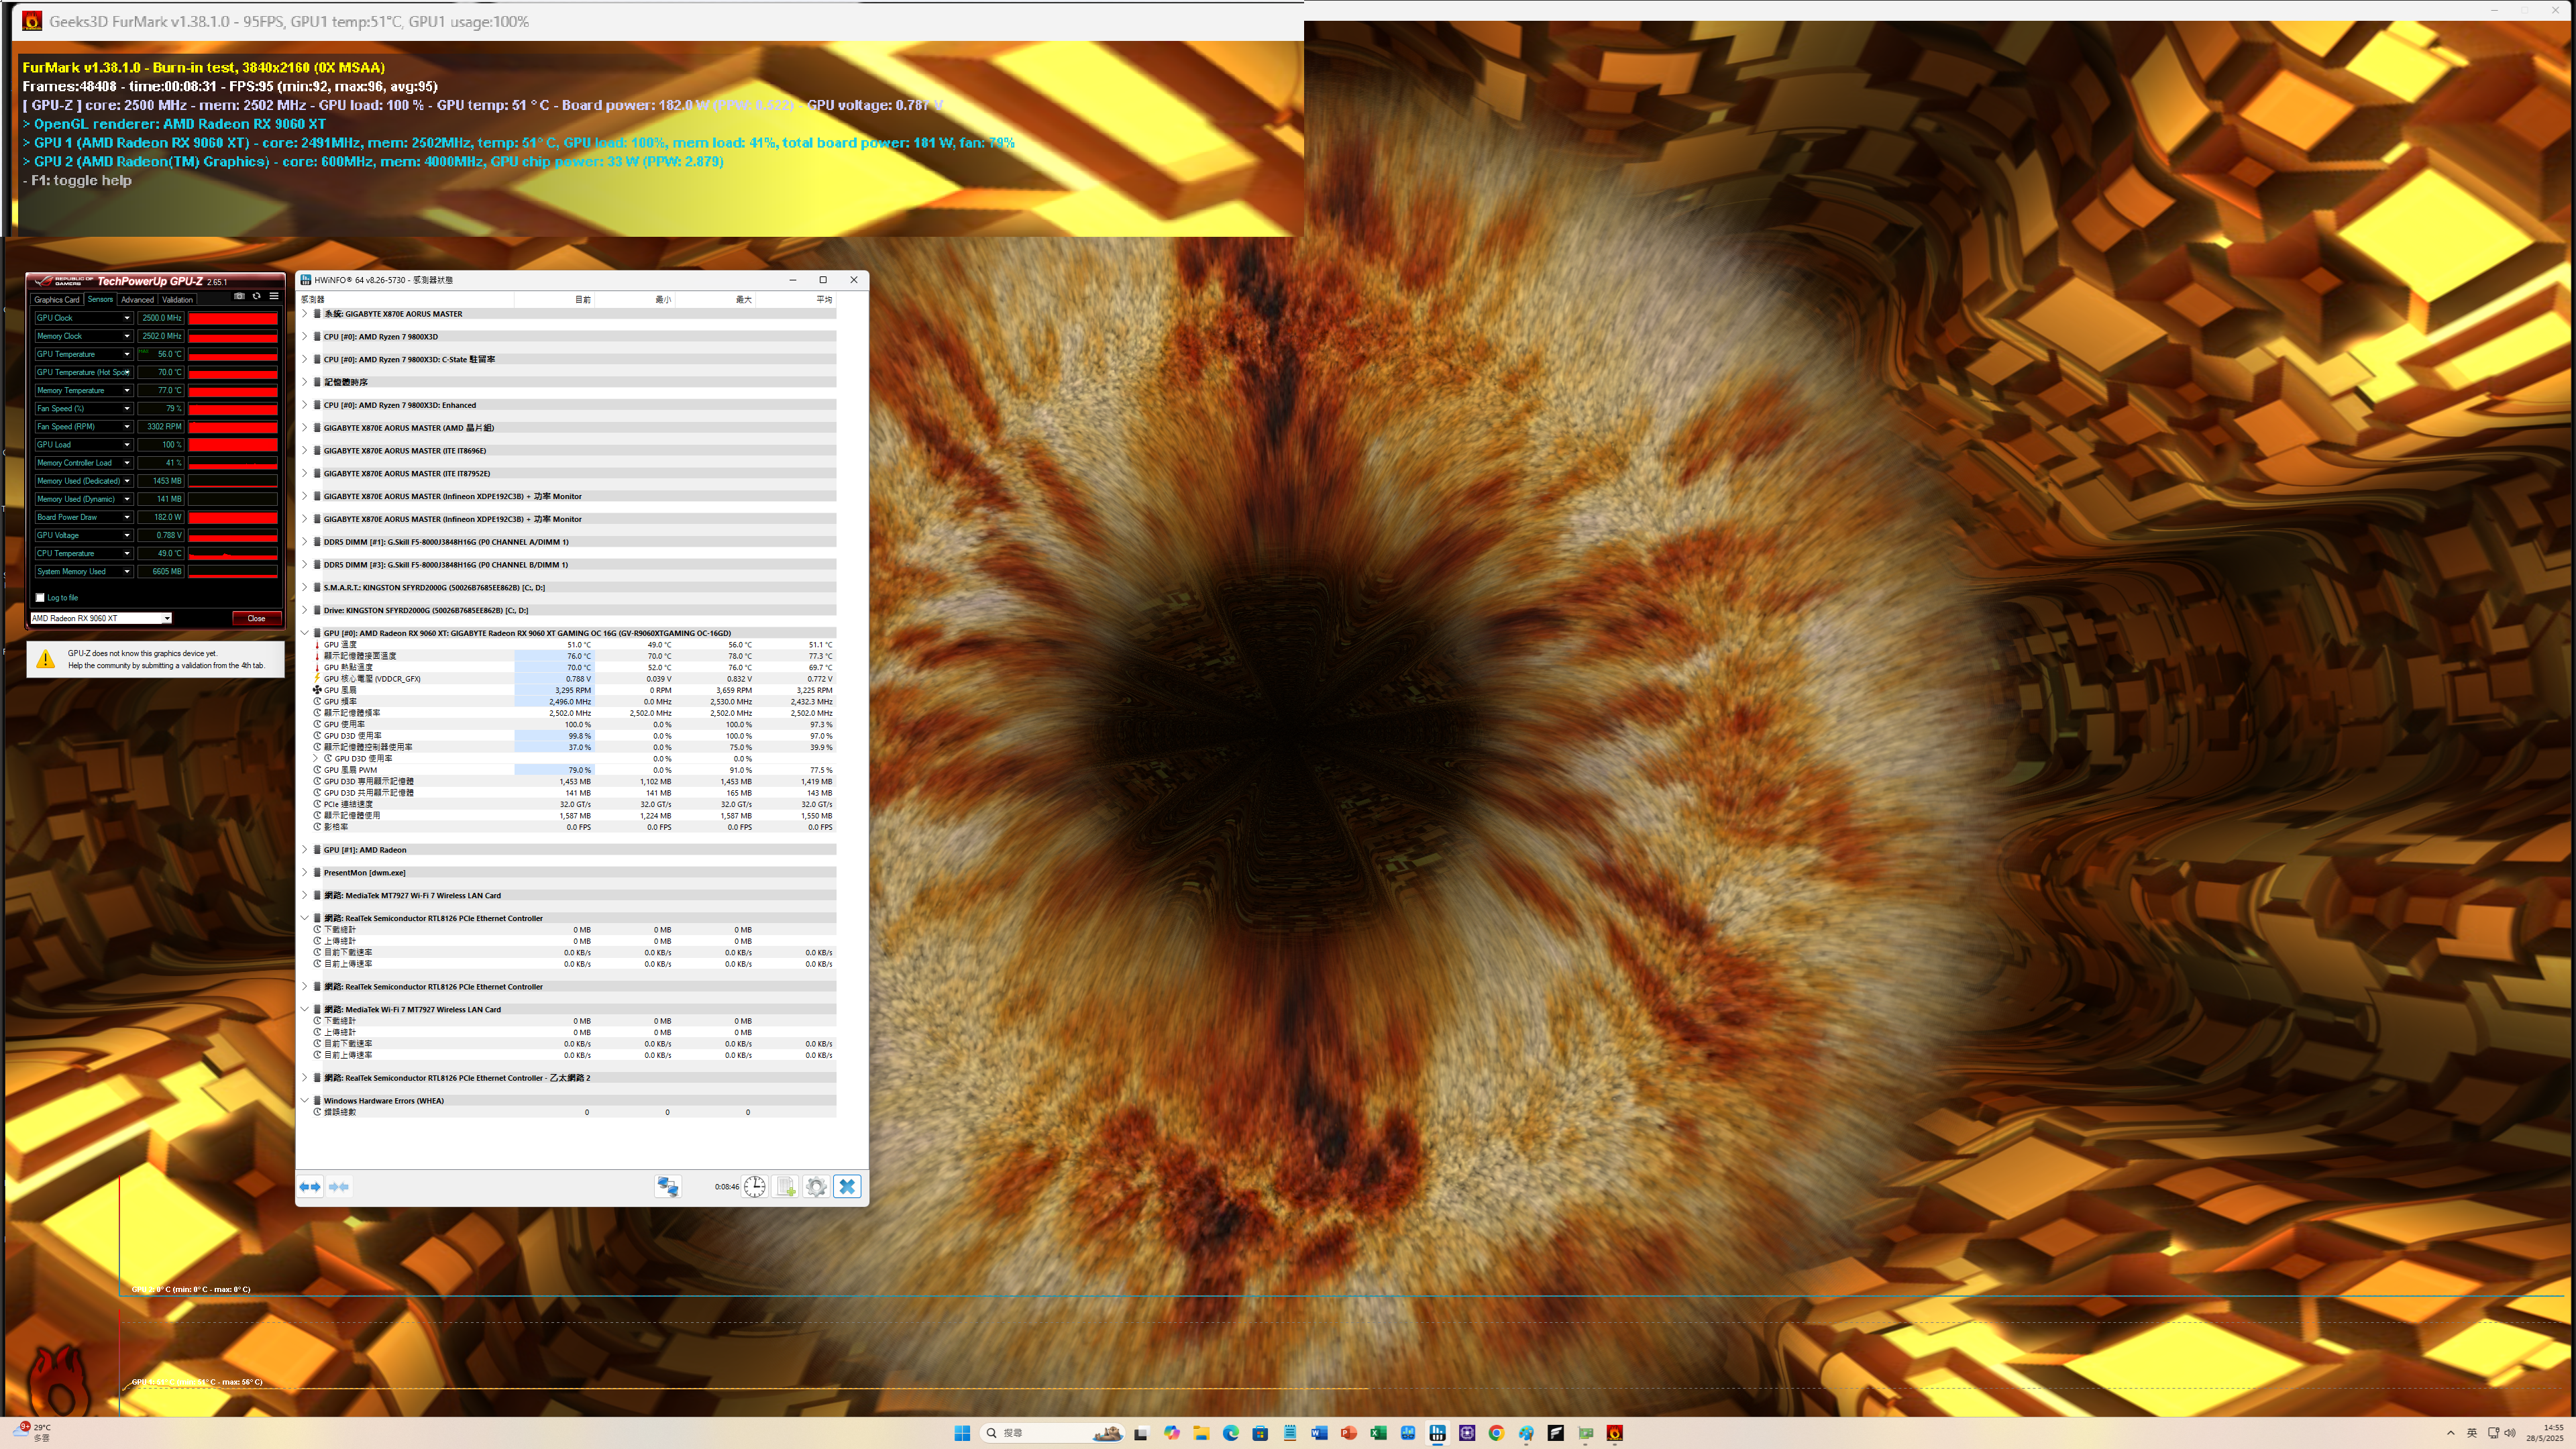Switch to FurMark via taskbar icon

[x=1614, y=1433]
